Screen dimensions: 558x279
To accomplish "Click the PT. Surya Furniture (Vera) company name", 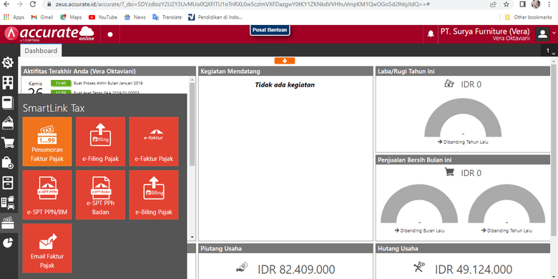I will [485, 31].
